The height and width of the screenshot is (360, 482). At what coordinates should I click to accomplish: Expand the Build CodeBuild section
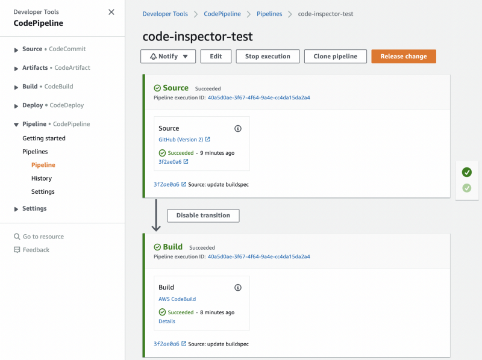pos(16,87)
